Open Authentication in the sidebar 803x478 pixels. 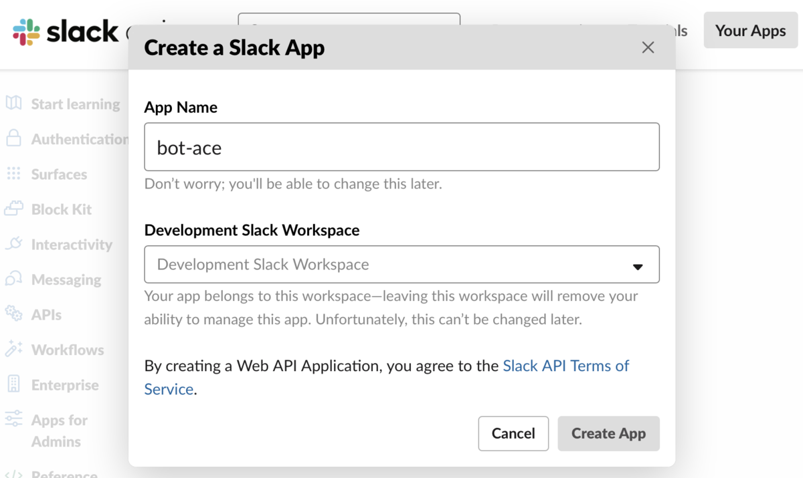pyautogui.click(x=80, y=139)
